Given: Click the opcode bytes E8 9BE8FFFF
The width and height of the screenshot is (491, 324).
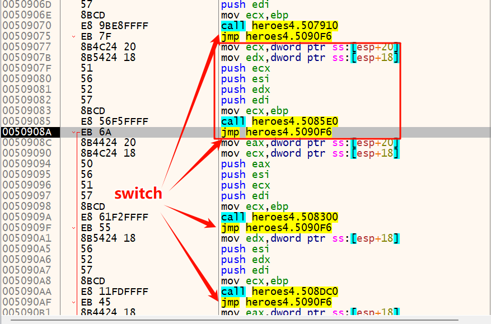Looking at the screenshot, I should (115, 26).
